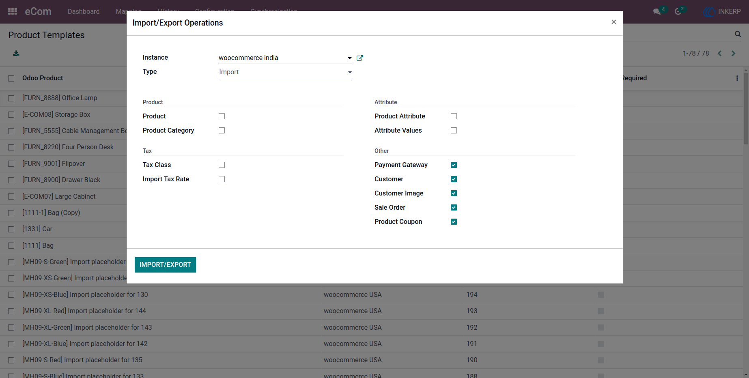The width and height of the screenshot is (749, 378).
Task: Open the column options kebab menu
Action: [x=737, y=78]
